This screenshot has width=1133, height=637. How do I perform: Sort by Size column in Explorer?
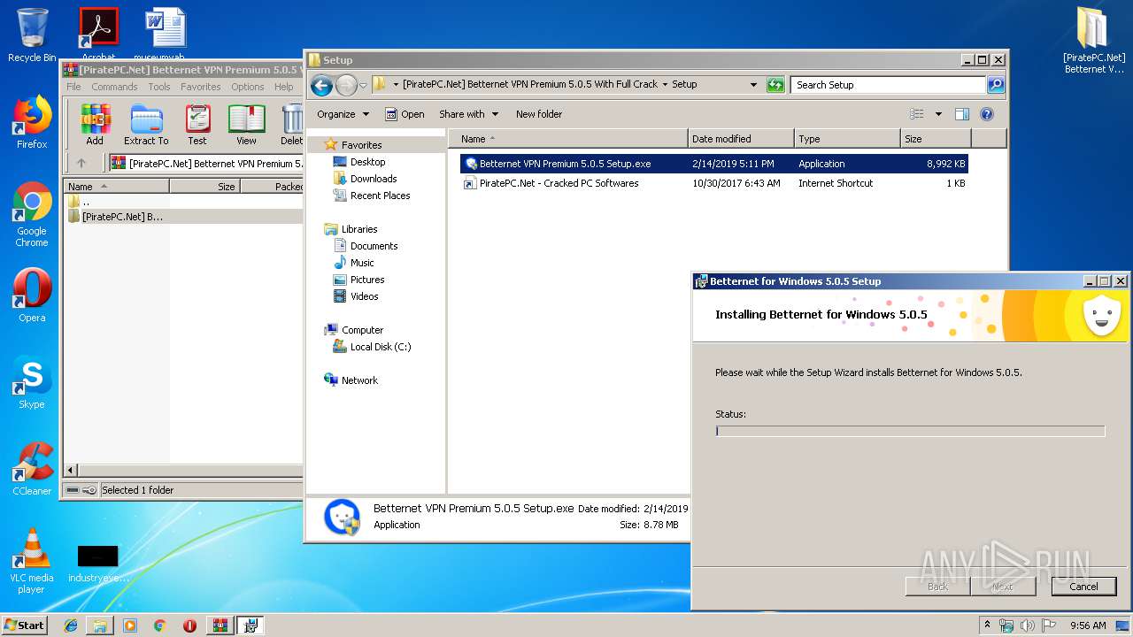[x=935, y=139]
